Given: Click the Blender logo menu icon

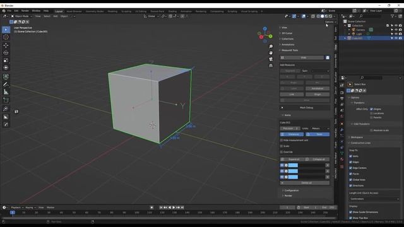Looking at the screenshot, I should (x=4, y=11).
